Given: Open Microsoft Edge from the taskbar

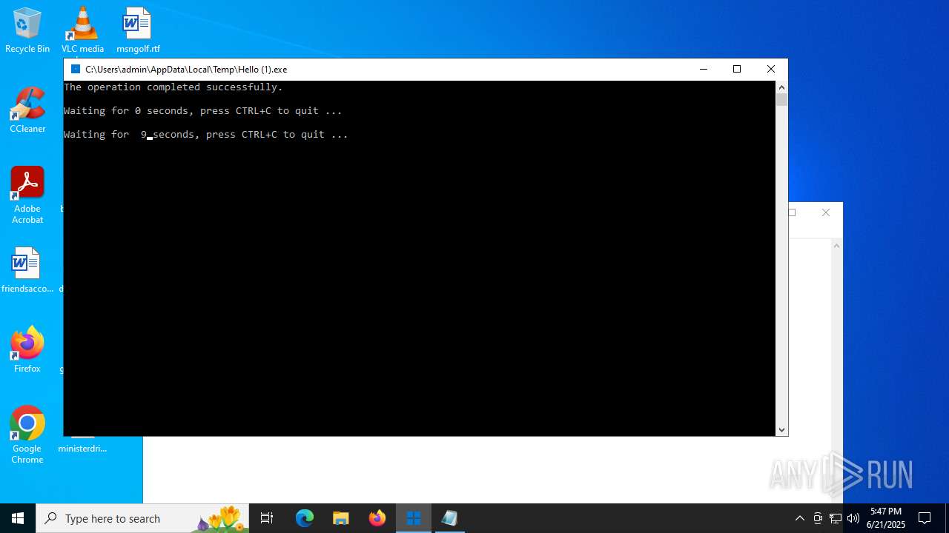Looking at the screenshot, I should [305, 518].
